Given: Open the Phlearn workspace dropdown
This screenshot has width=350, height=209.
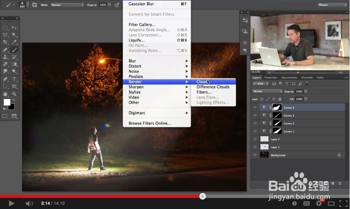Looking at the screenshot, I should (332, 5).
